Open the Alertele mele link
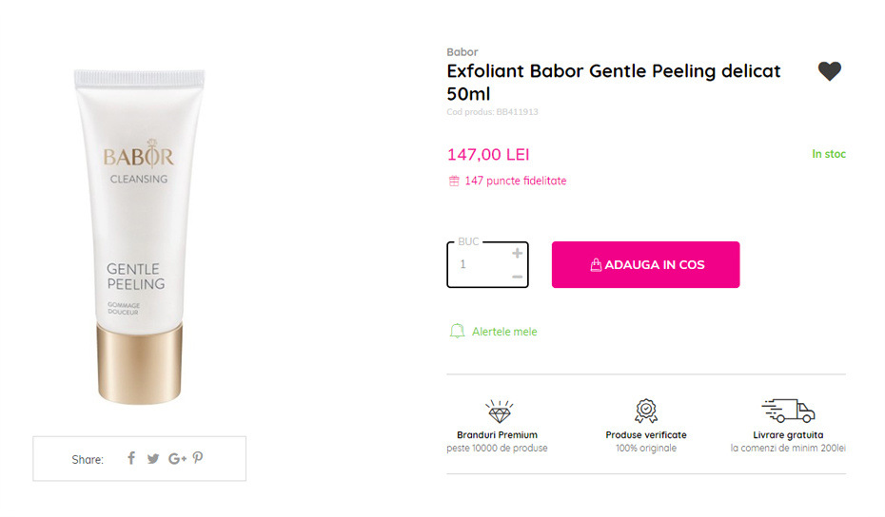This screenshot has height=517, width=885. point(504,332)
